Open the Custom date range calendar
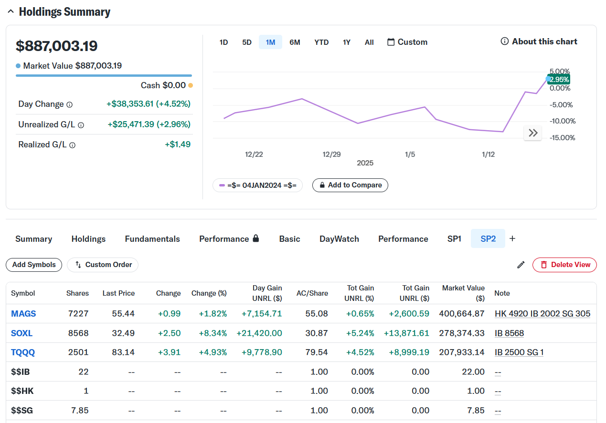 (407, 42)
